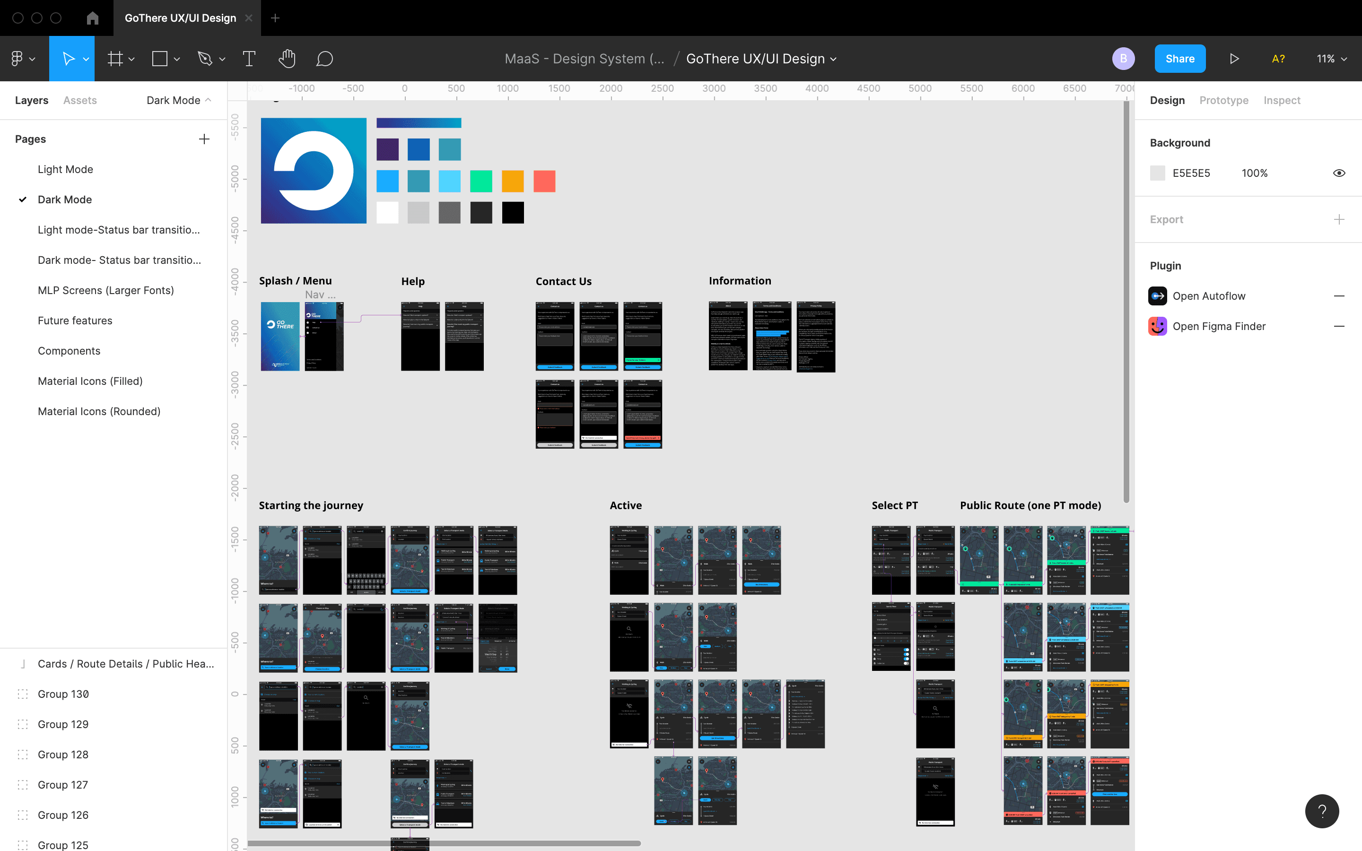Click the canvas horizontal scrollbar
This screenshot has height=851, width=1362.
[444, 843]
